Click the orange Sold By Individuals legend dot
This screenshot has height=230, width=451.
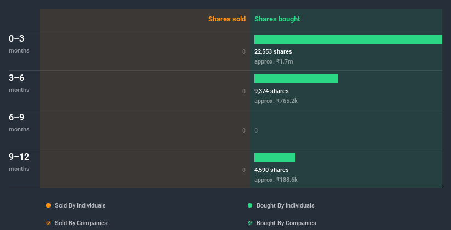pos(48,205)
